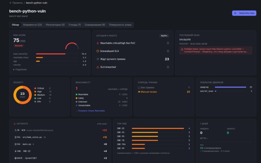
Task: Follow the Показать только Reachable link
Action: pyautogui.click(x=90, y=111)
